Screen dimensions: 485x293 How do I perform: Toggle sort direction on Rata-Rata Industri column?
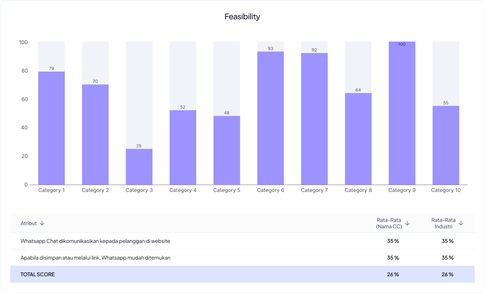(461, 223)
